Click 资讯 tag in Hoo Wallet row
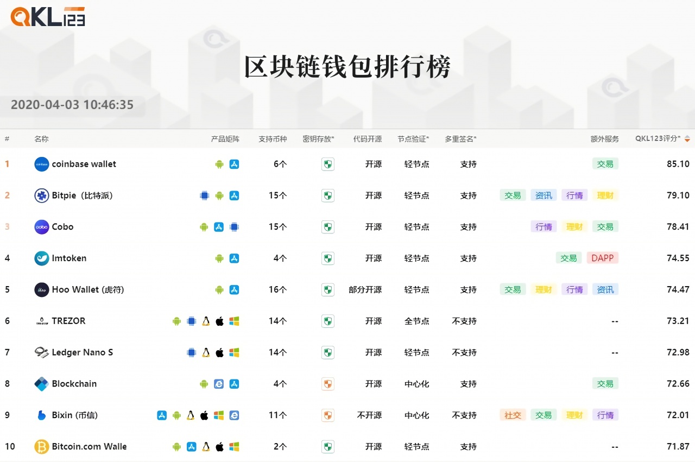Viewport: 695px width, 462px height. (x=605, y=289)
